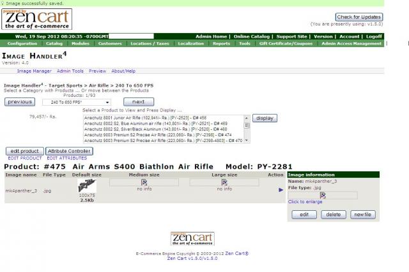Open the Admin Access Management menu

[351, 43]
